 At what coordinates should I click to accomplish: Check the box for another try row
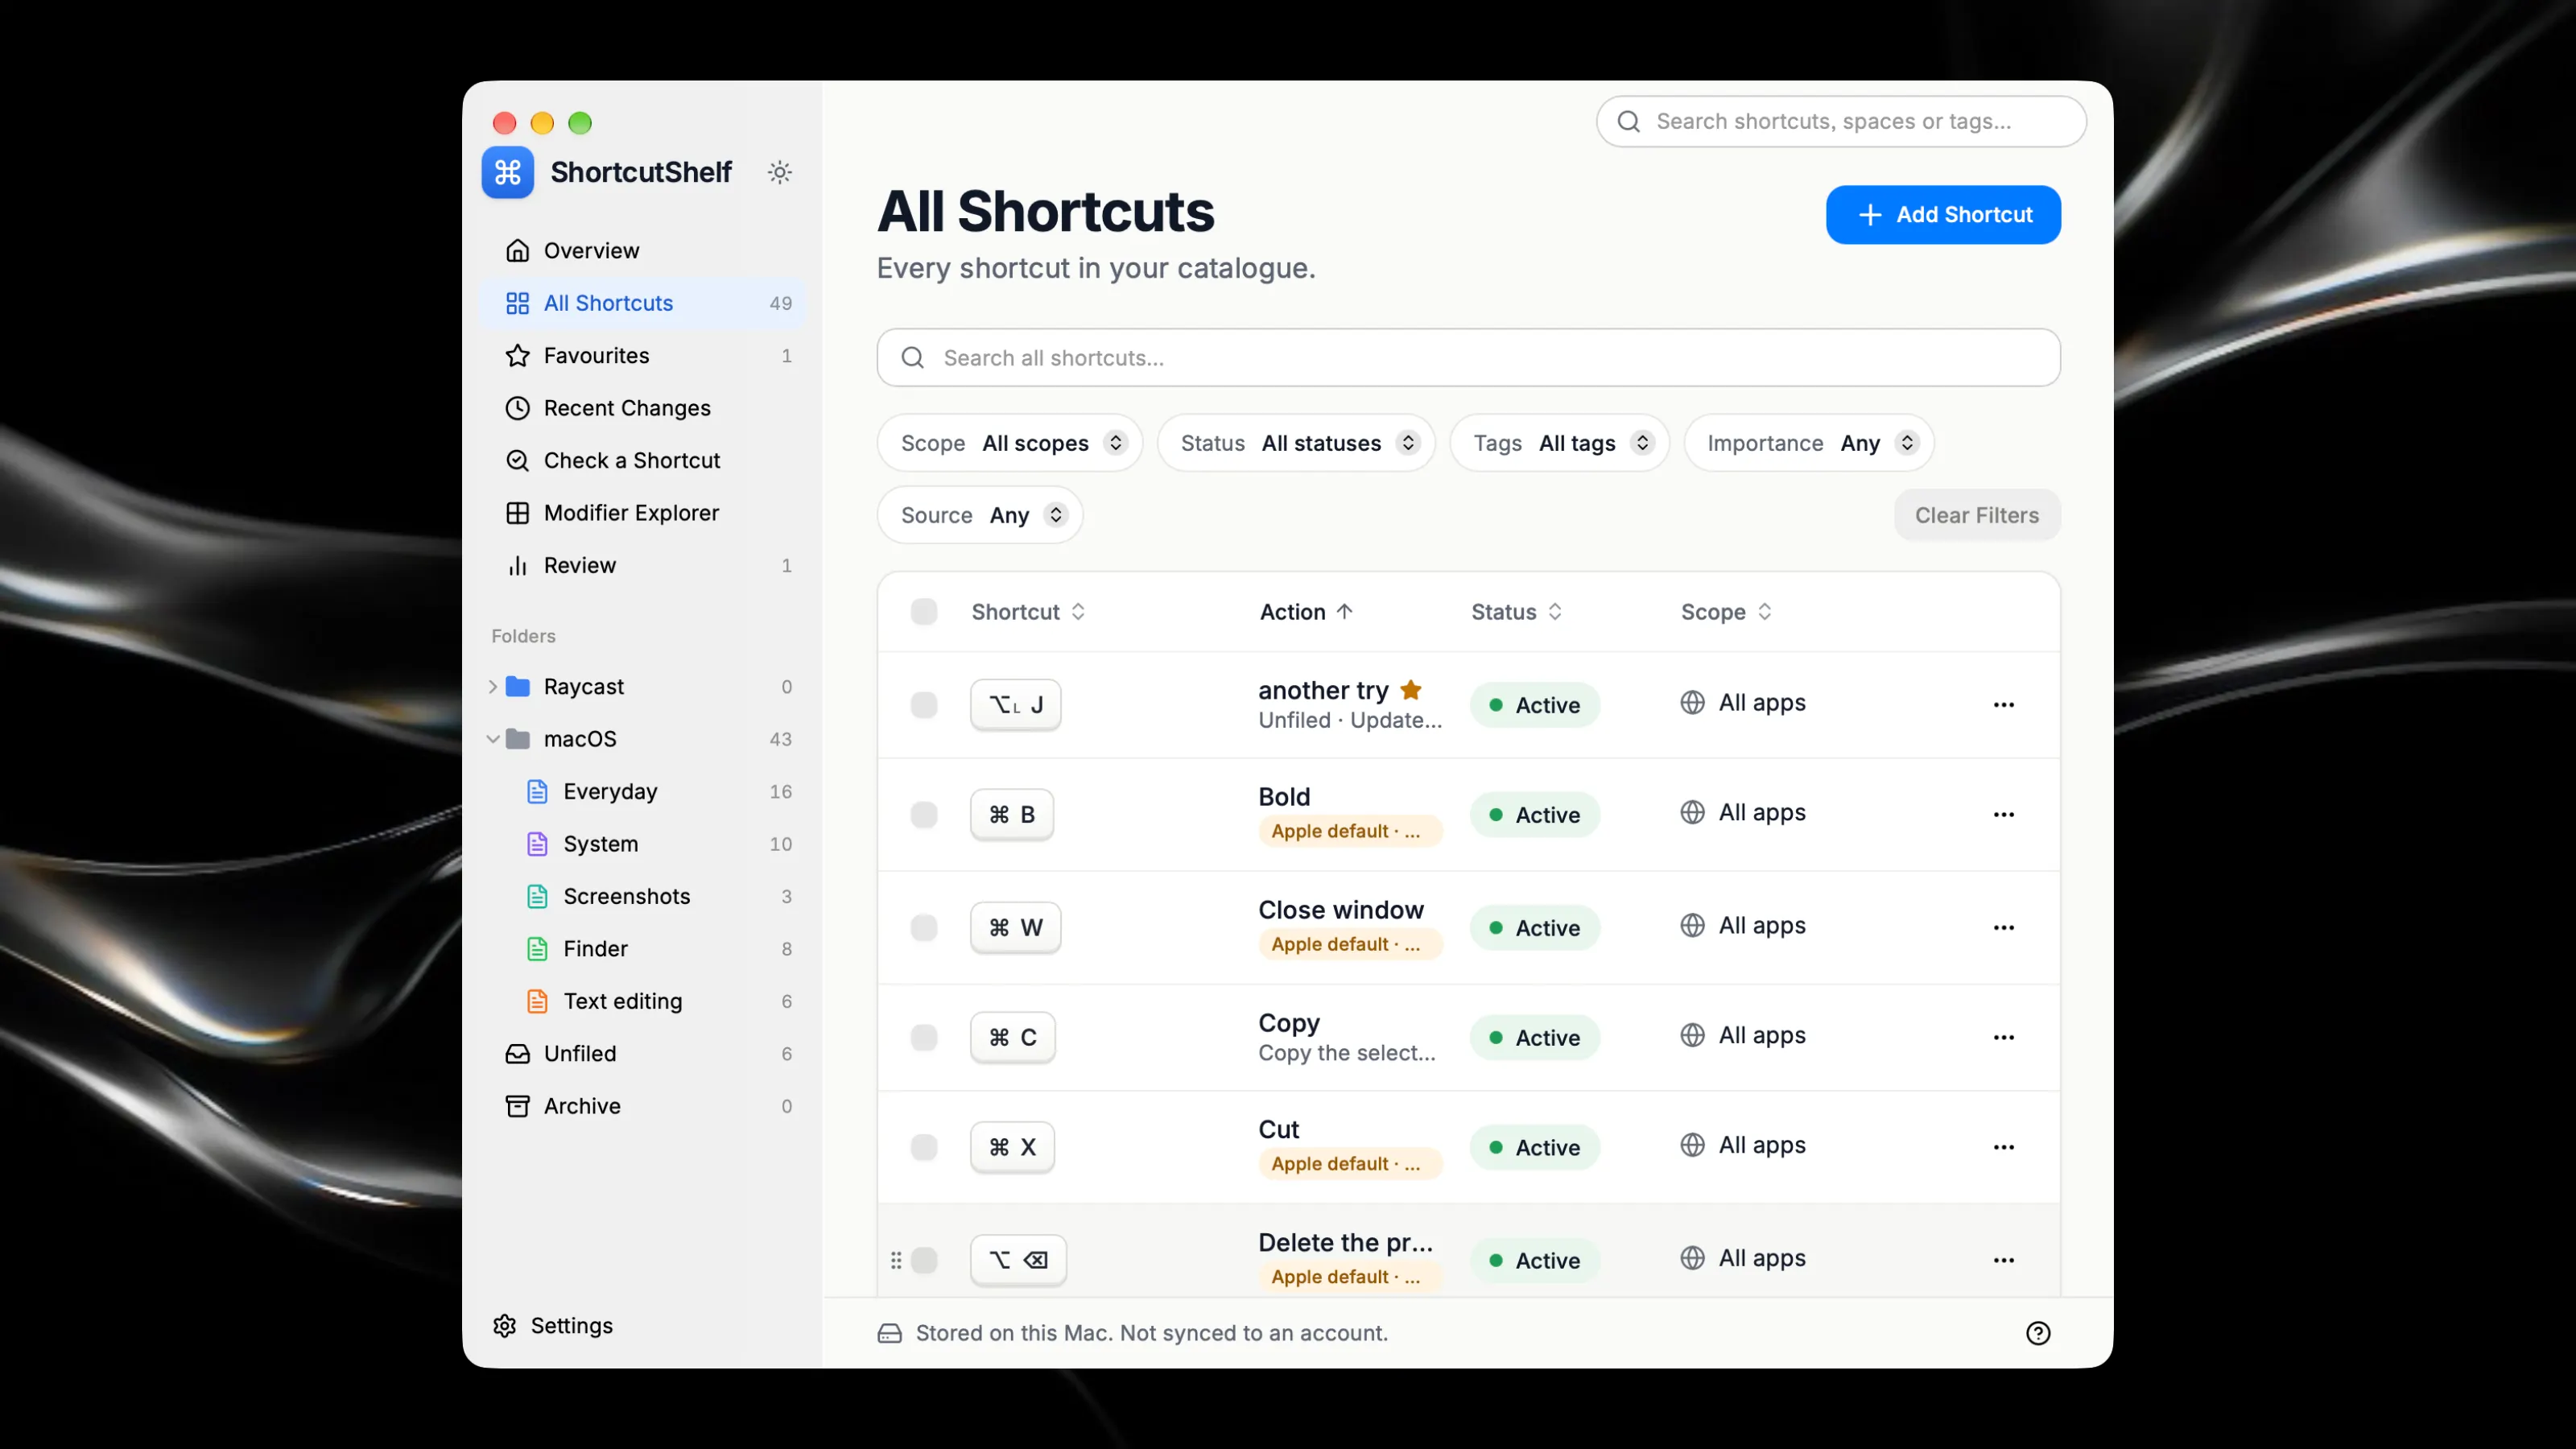[x=923, y=704]
